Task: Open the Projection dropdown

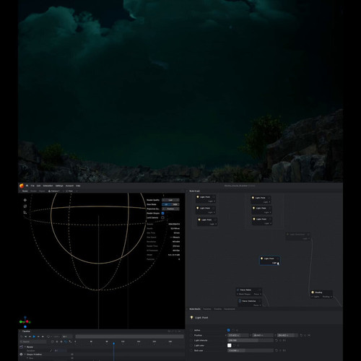Action: pos(170,209)
